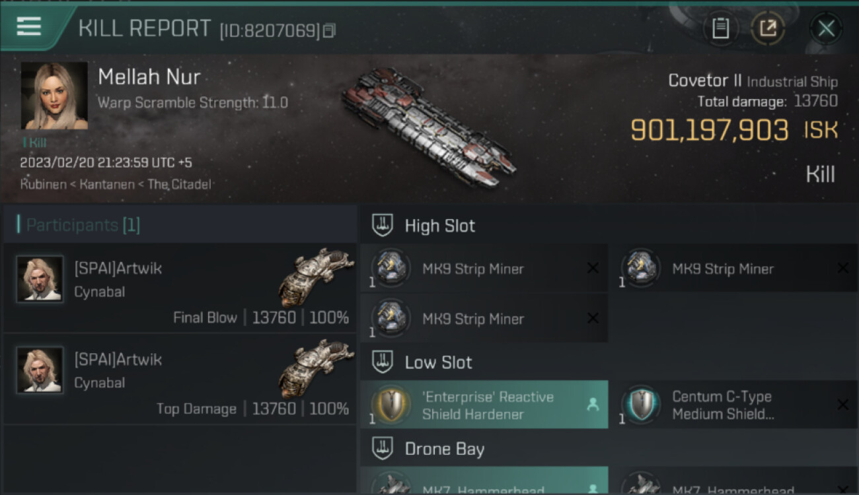Click the Cynabal ship image, Final Blow row
The width and height of the screenshot is (859, 495).
317,277
